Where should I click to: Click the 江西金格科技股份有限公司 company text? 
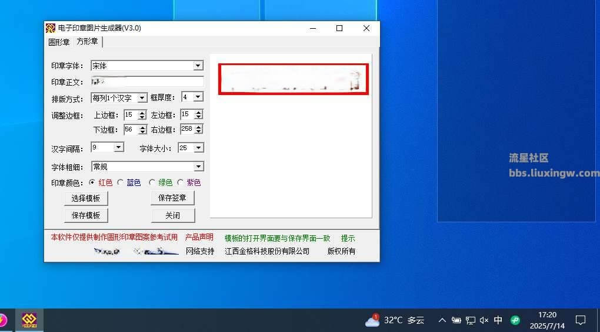click(266, 251)
